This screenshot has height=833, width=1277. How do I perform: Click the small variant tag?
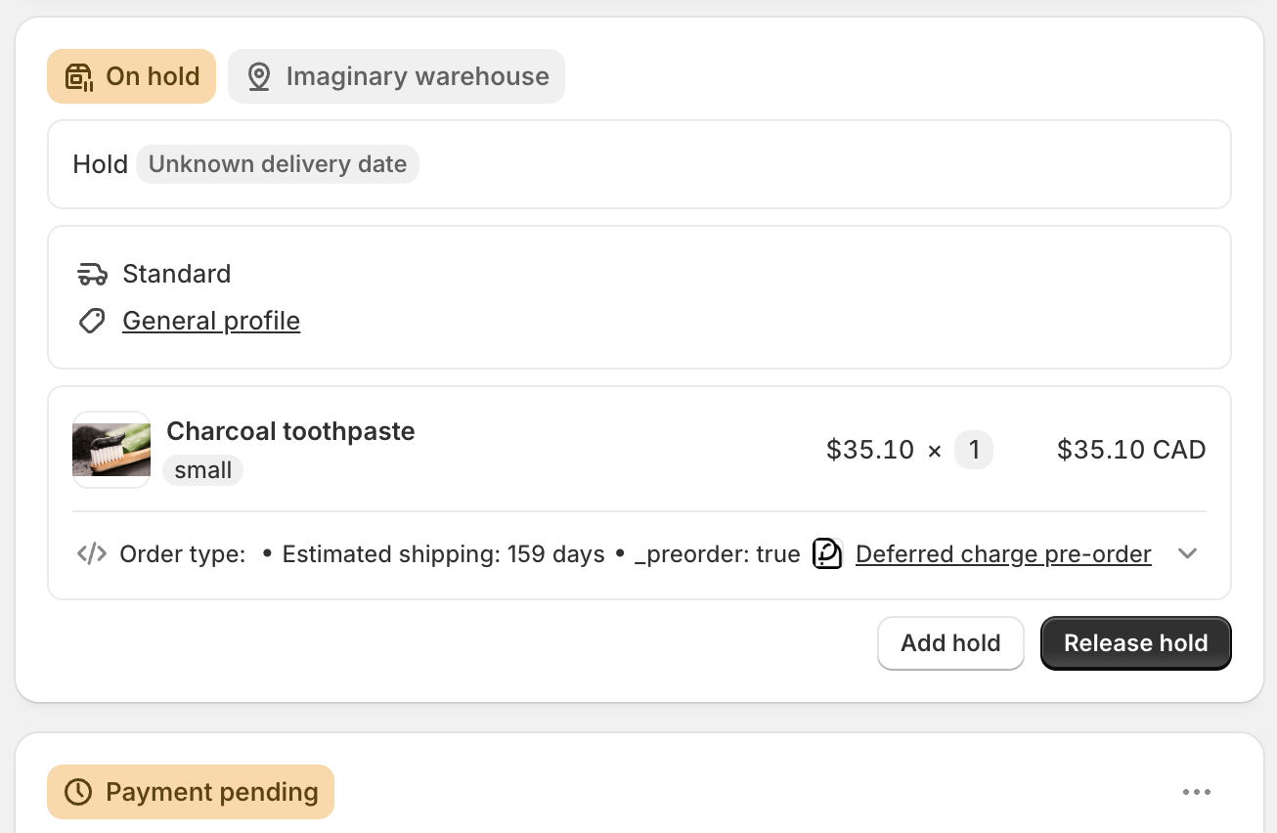pos(203,470)
